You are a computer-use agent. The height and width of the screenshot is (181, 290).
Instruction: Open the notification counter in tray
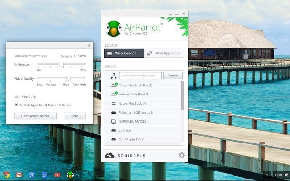click(x=267, y=175)
